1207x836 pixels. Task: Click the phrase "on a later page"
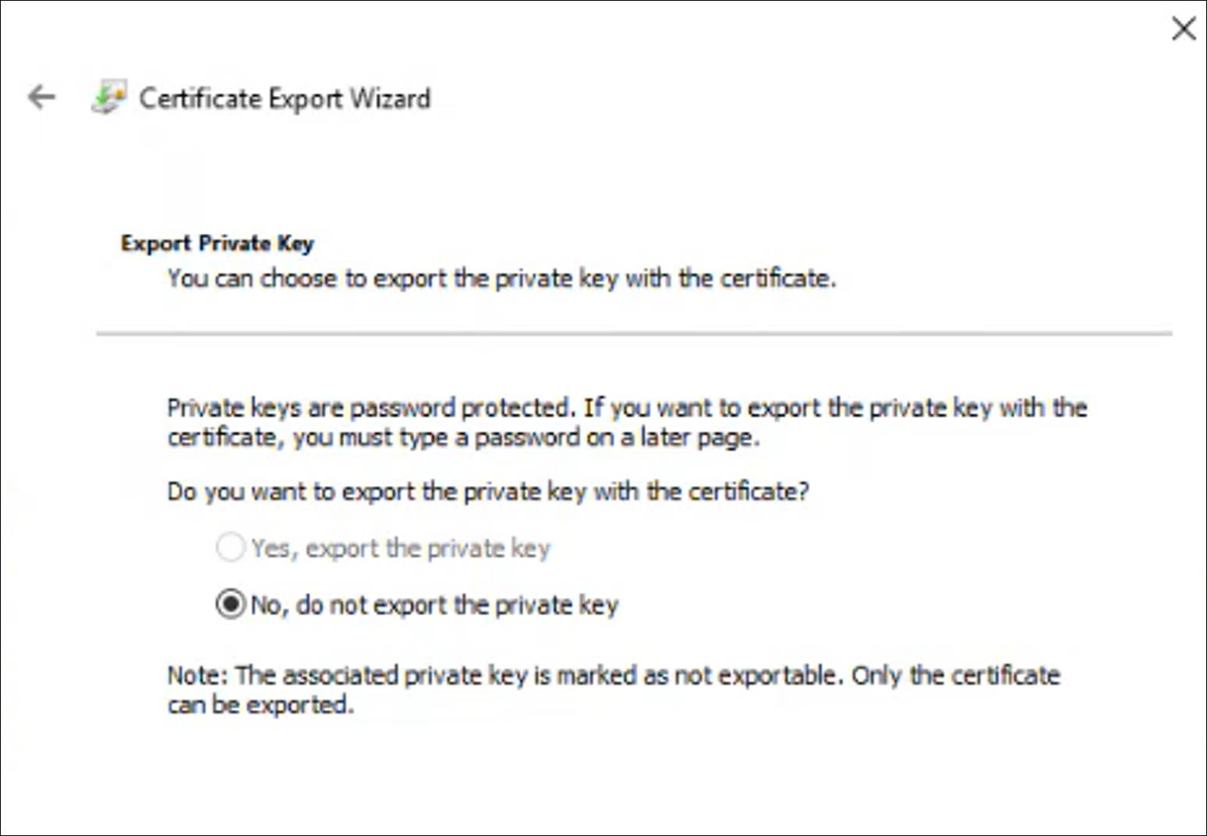point(671,437)
